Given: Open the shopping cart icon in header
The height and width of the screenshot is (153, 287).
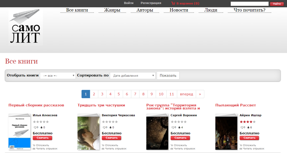Looking at the screenshot, I should click(173, 3).
